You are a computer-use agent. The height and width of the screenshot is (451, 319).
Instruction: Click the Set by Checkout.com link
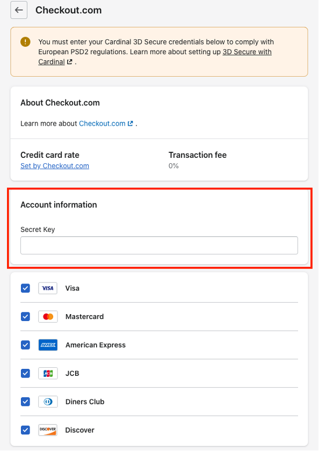coord(55,166)
